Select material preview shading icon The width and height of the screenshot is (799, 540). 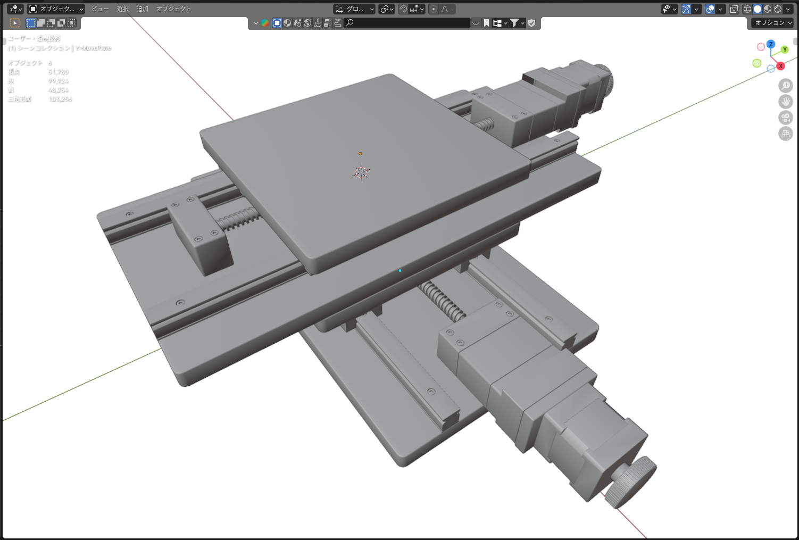768,9
